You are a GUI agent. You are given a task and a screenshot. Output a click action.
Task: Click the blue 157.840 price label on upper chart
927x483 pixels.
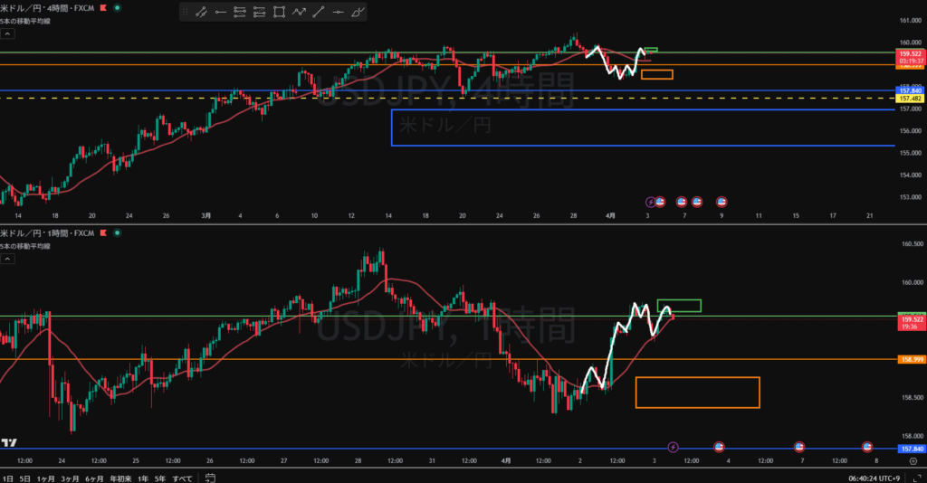coord(910,90)
